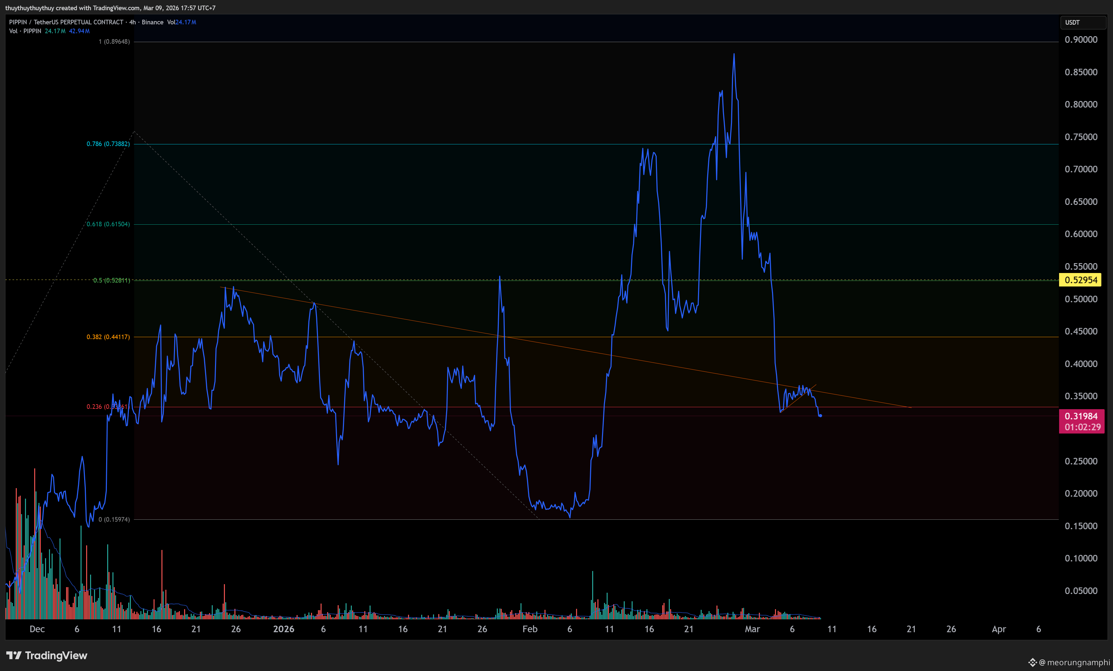
Task: Click the 0.55000 price axis label
Action: point(1081,267)
